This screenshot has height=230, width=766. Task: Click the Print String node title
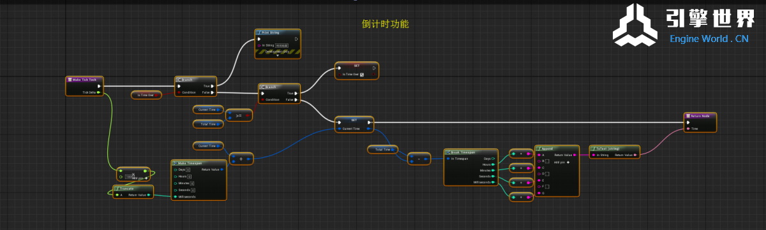click(x=270, y=32)
